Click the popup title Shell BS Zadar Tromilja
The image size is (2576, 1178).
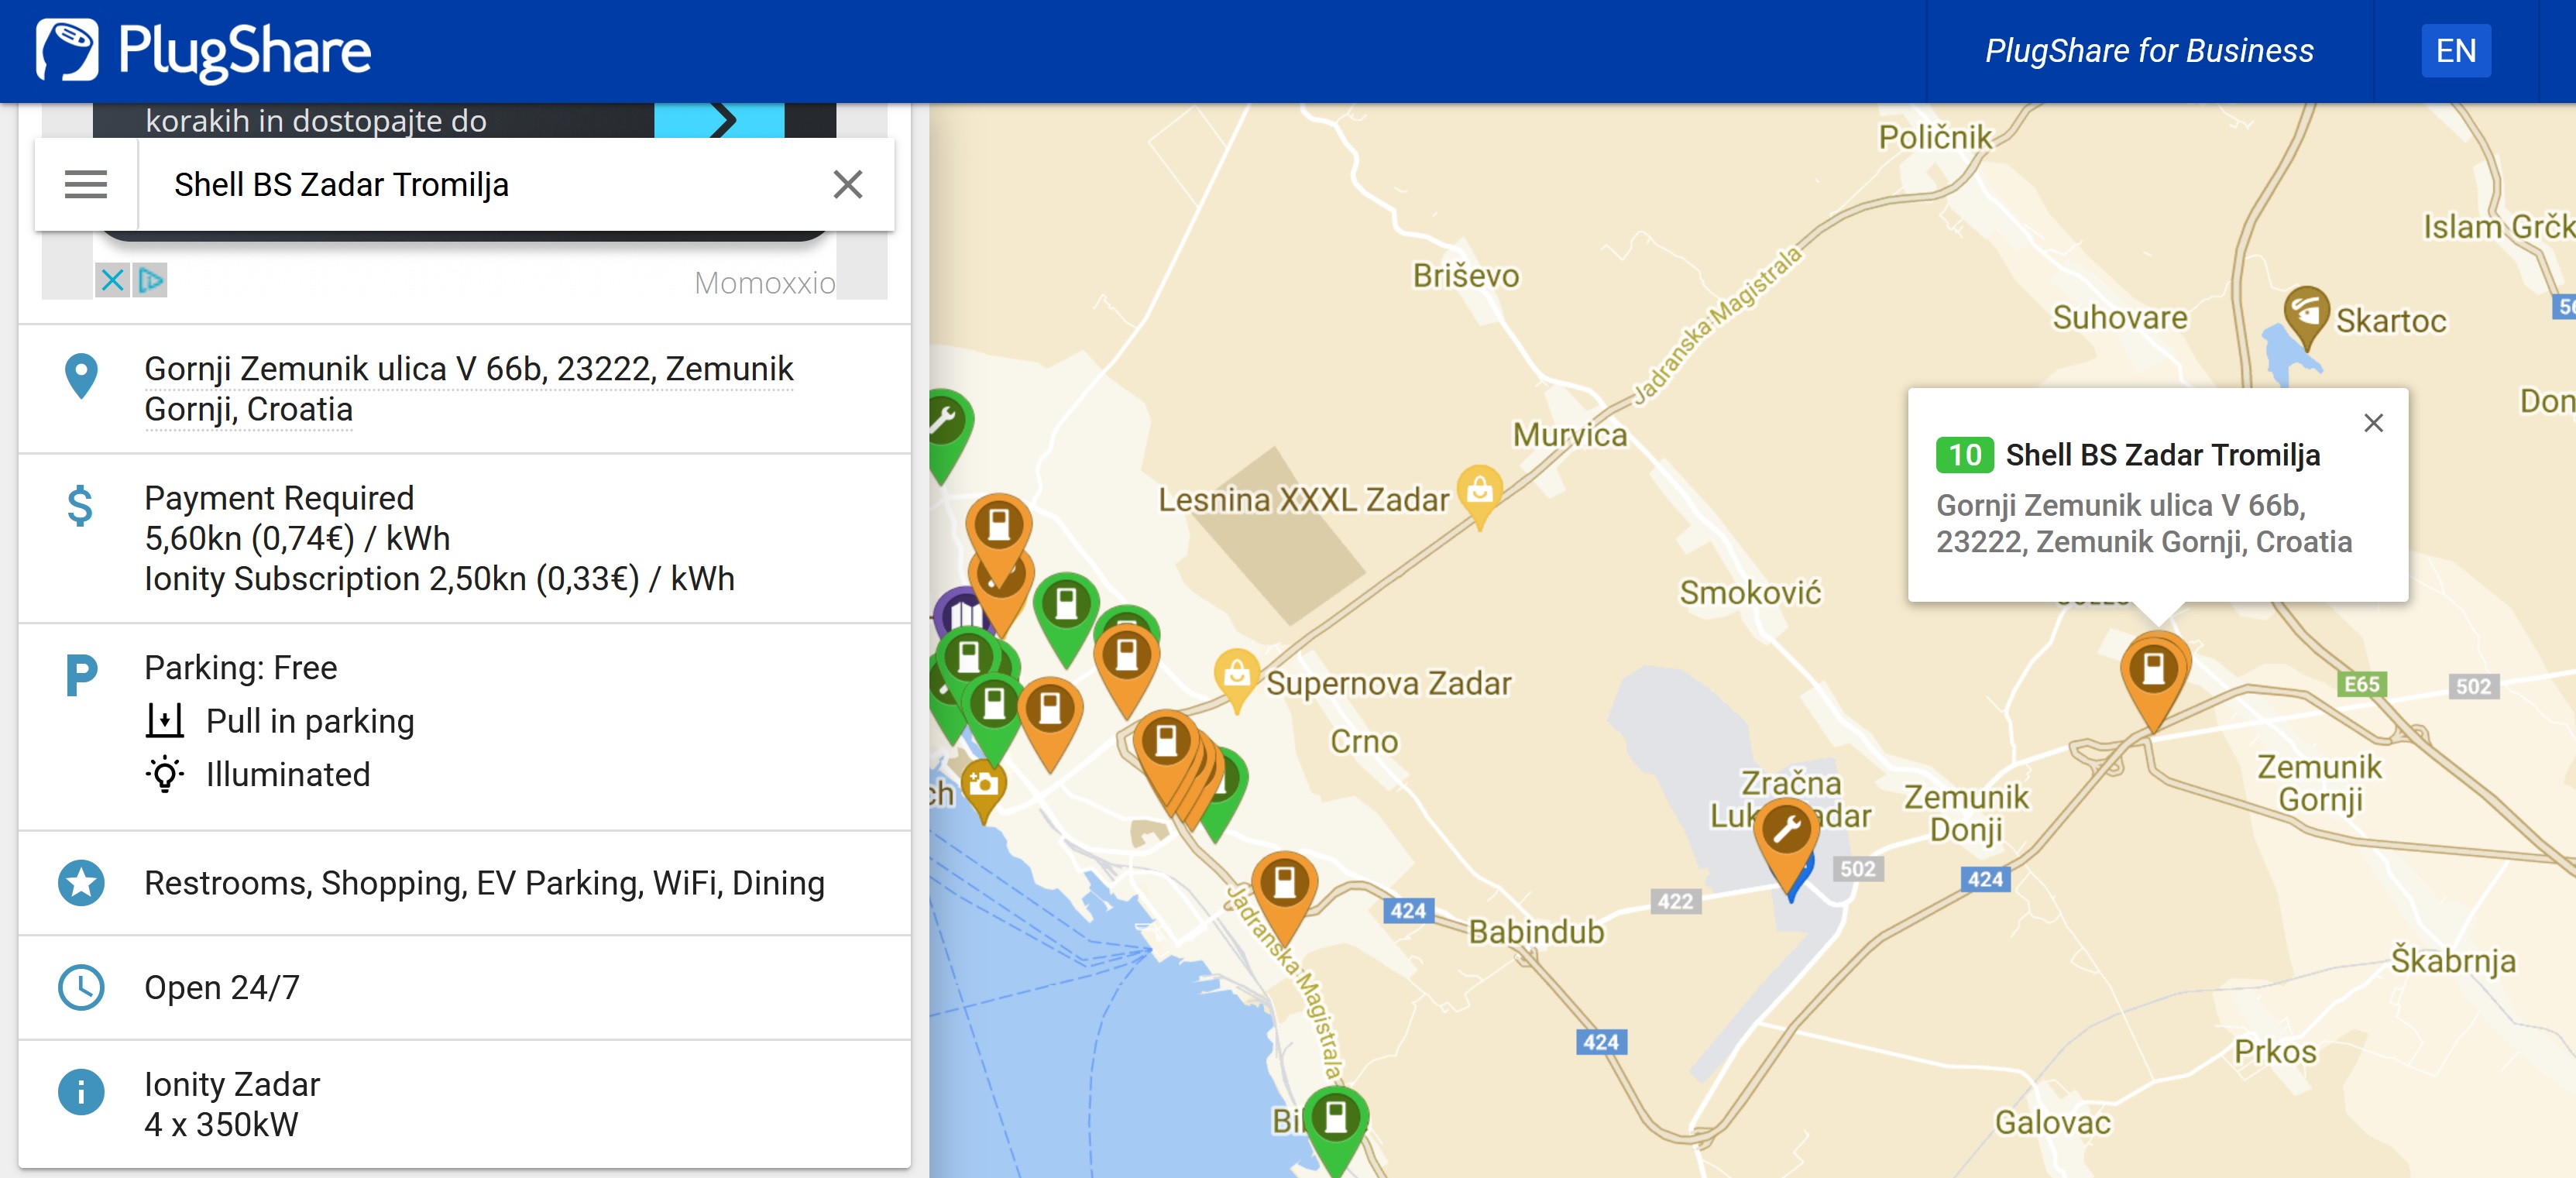pyautogui.click(x=2162, y=455)
